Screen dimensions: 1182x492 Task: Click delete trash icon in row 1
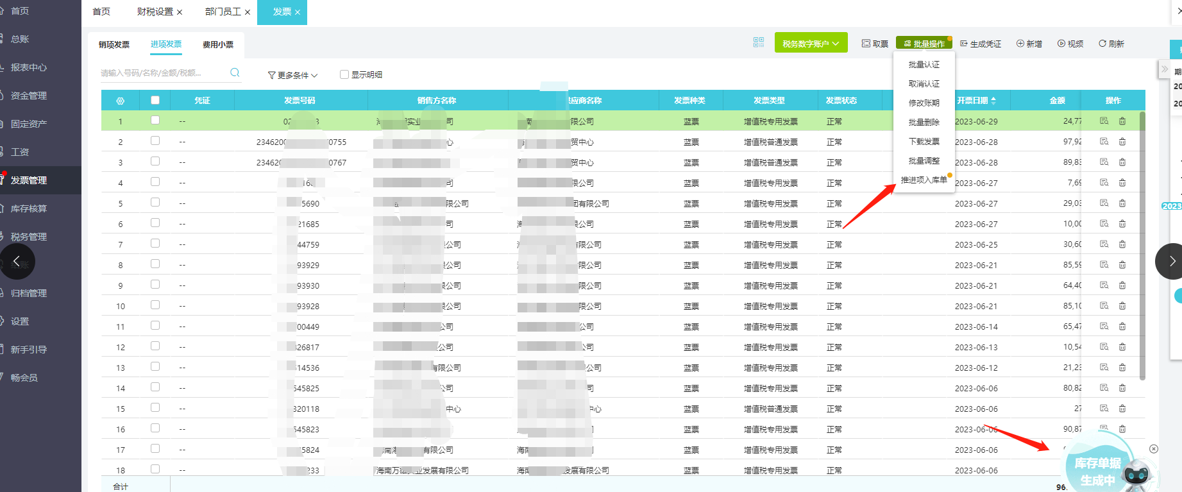1122,121
